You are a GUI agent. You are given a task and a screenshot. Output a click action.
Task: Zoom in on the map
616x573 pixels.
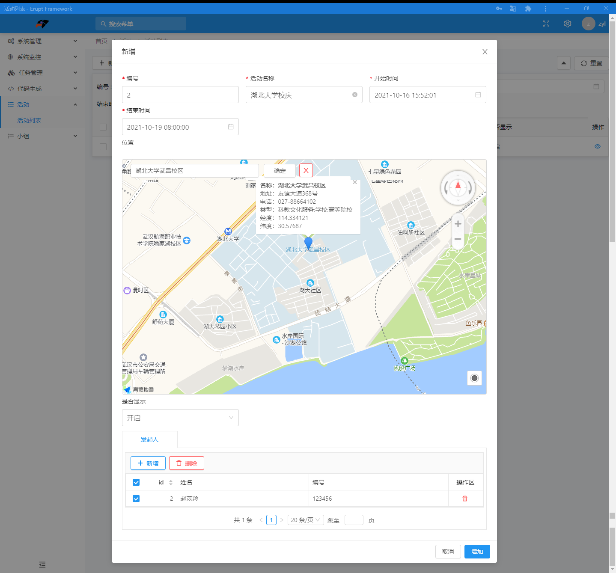tap(458, 224)
